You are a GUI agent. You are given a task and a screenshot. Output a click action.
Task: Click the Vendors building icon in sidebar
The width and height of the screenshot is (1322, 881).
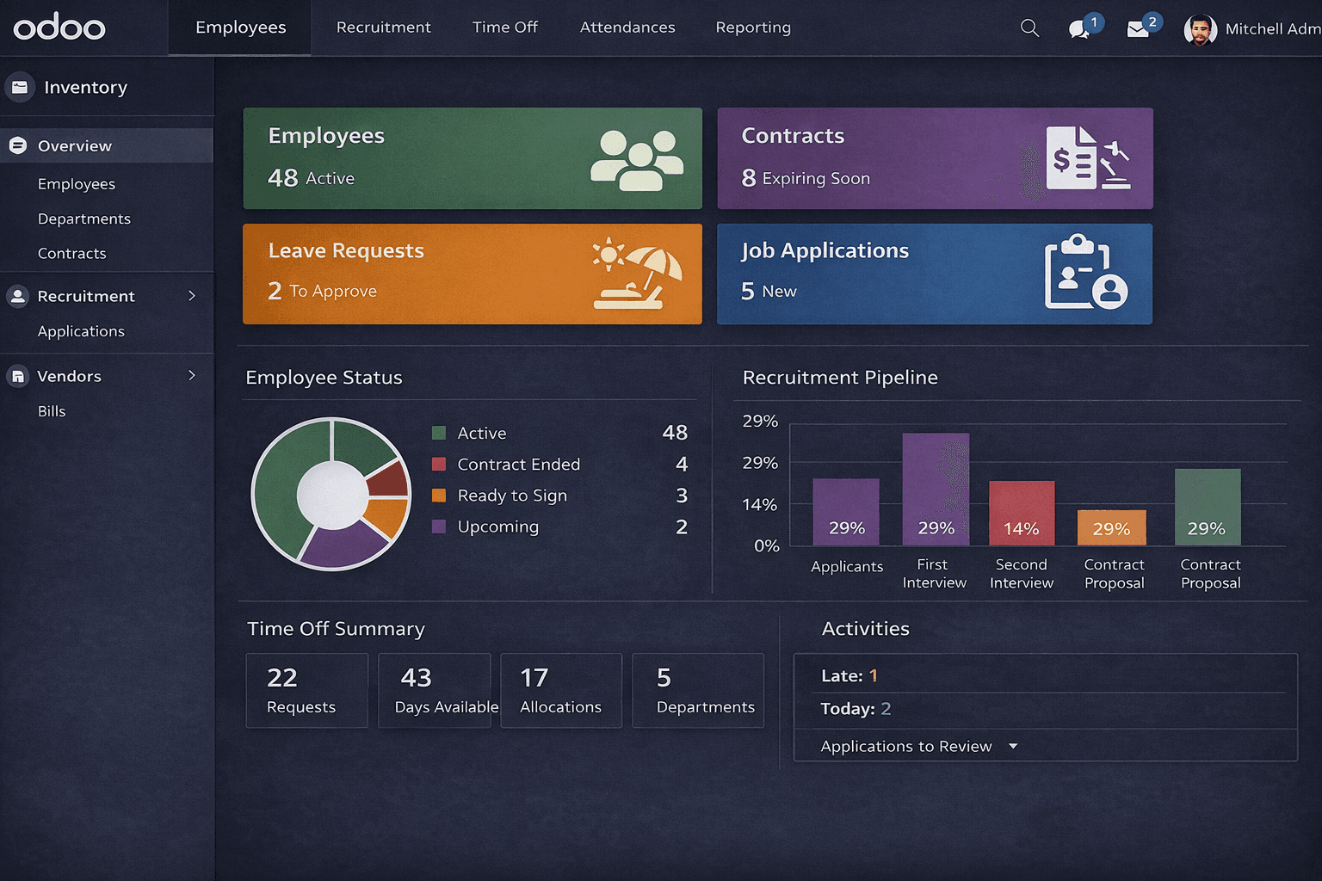(x=18, y=376)
